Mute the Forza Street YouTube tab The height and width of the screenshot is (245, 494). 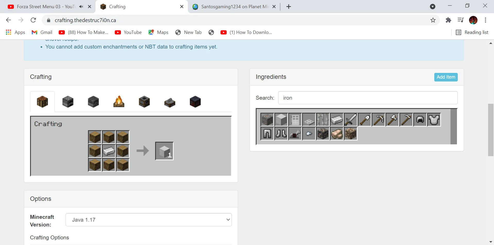pos(81,6)
